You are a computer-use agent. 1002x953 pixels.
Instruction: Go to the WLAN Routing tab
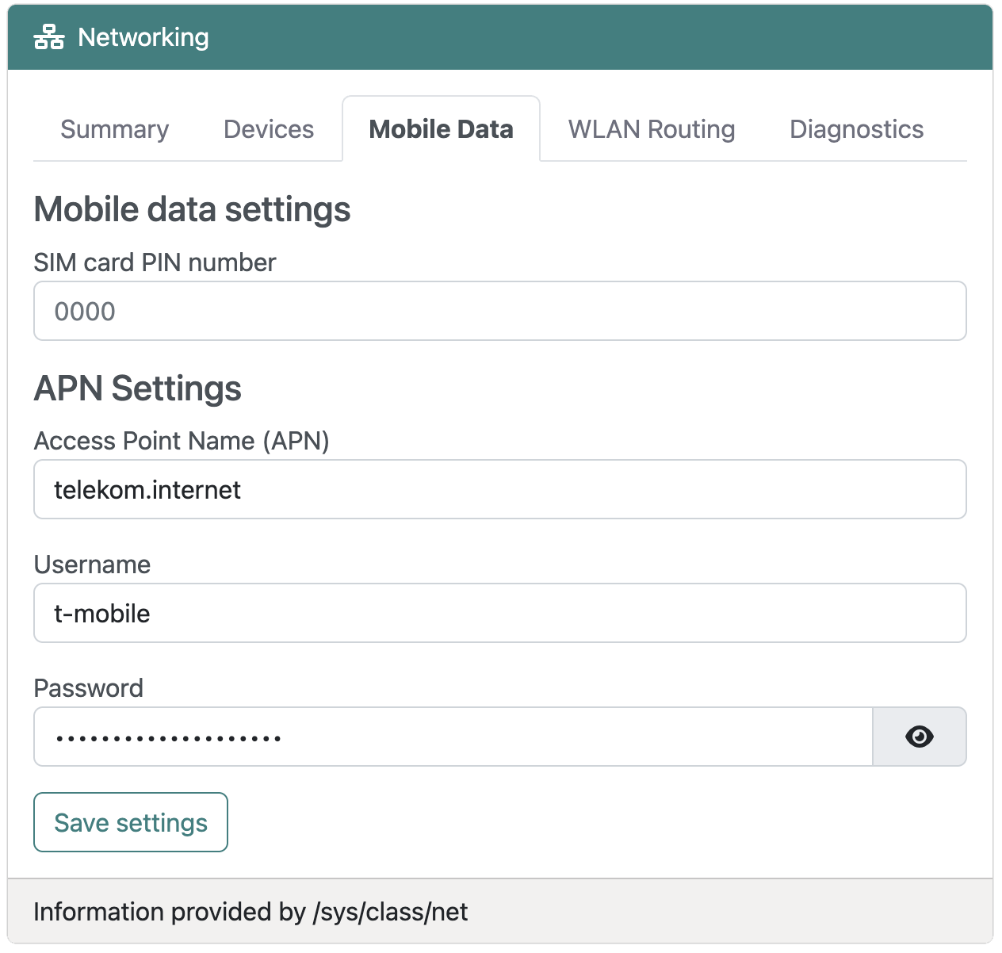click(652, 129)
